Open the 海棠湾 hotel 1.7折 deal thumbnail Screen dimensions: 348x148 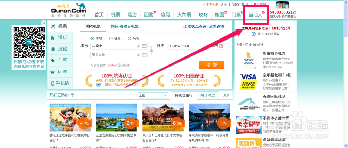tap(209, 118)
